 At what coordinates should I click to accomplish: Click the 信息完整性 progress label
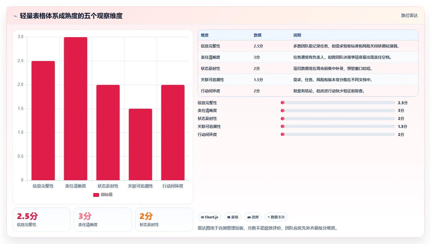(207, 103)
